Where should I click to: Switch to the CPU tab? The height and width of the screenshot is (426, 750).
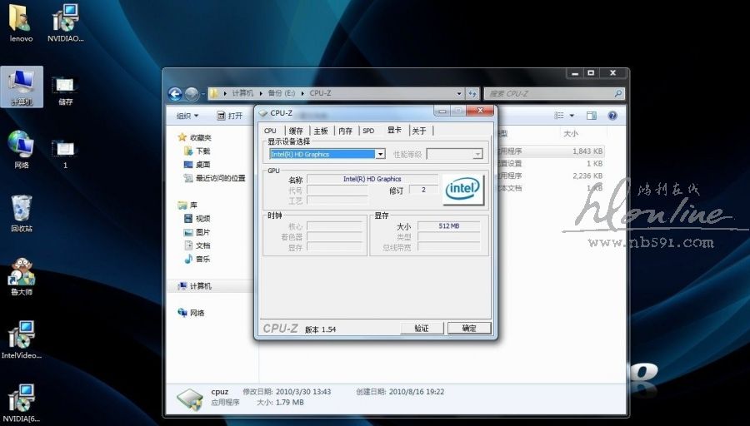point(270,131)
